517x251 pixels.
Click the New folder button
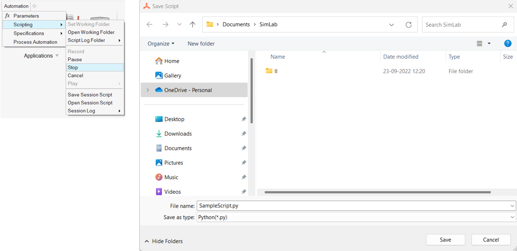(201, 44)
